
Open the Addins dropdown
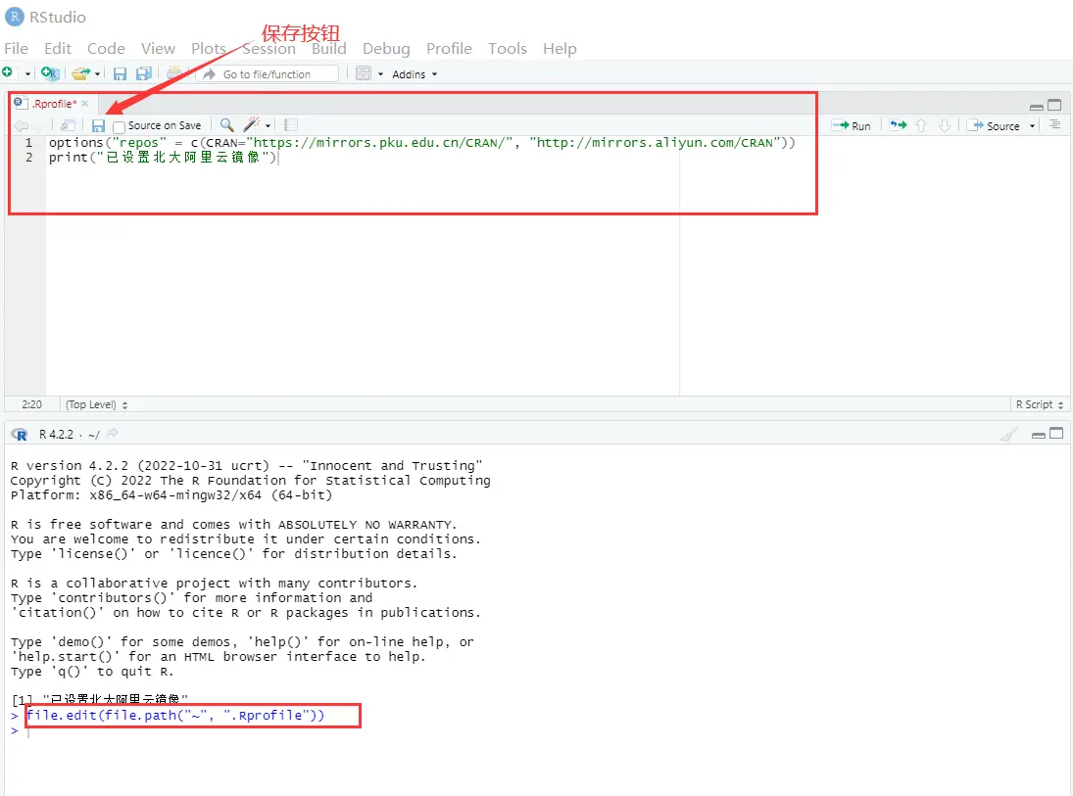point(415,74)
